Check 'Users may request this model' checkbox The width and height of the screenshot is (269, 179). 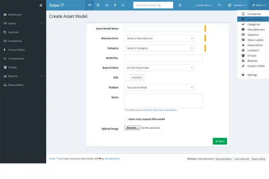click(x=126, y=119)
